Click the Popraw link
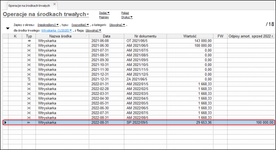Image resolution: width=276 pixels, height=150 pixels. [104, 17]
